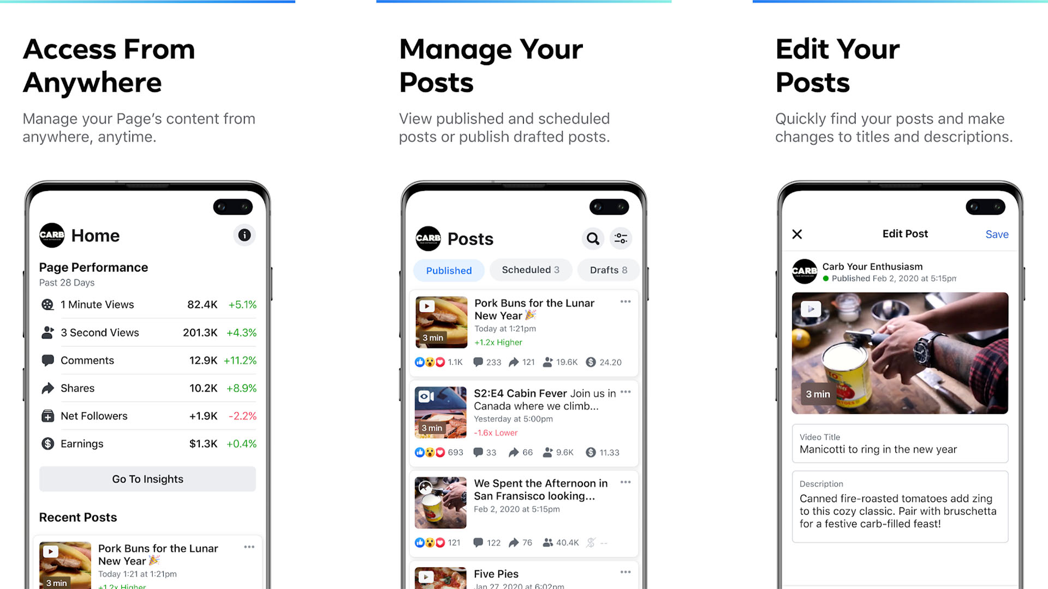The height and width of the screenshot is (589, 1048).
Task: Select the Published tab in Posts view
Action: tap(447, 270)
